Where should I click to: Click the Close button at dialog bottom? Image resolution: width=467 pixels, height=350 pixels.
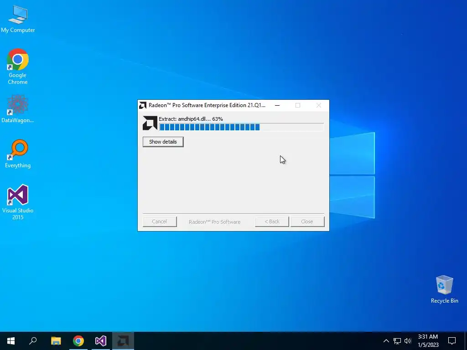[x=307, y=221]
